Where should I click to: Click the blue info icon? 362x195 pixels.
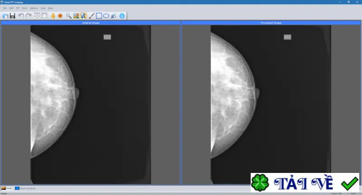[x=122, y=16]
